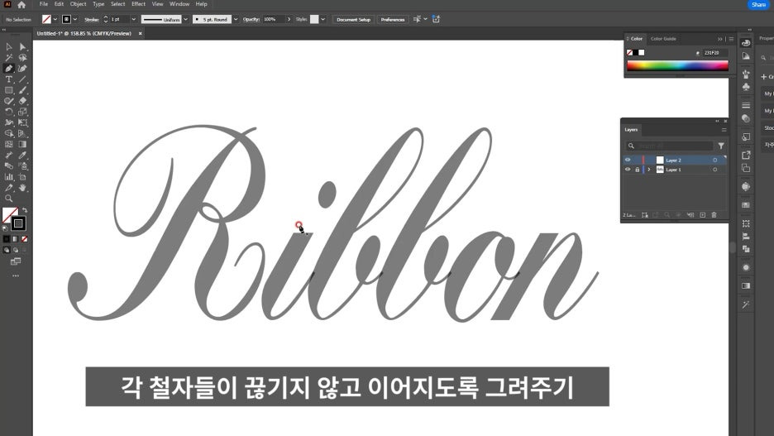Open the Window menu
Viewport: 774px width, 436px height.
coord(179,4)
